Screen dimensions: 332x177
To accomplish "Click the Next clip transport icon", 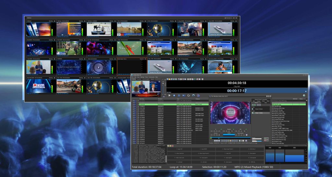I will [x=184, y=95].
